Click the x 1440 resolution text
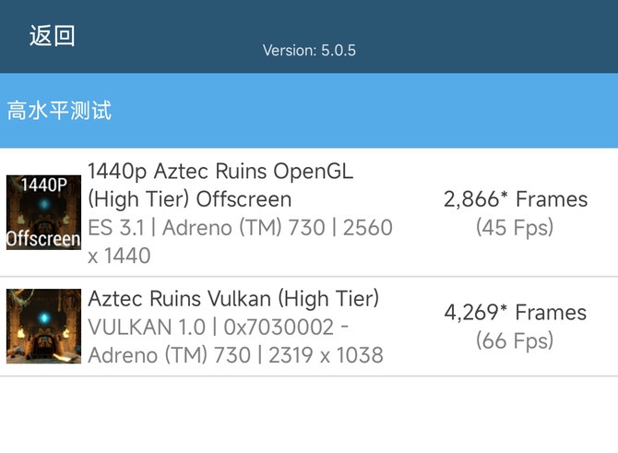Screen dimensions: 618x453 coord(119,256)
